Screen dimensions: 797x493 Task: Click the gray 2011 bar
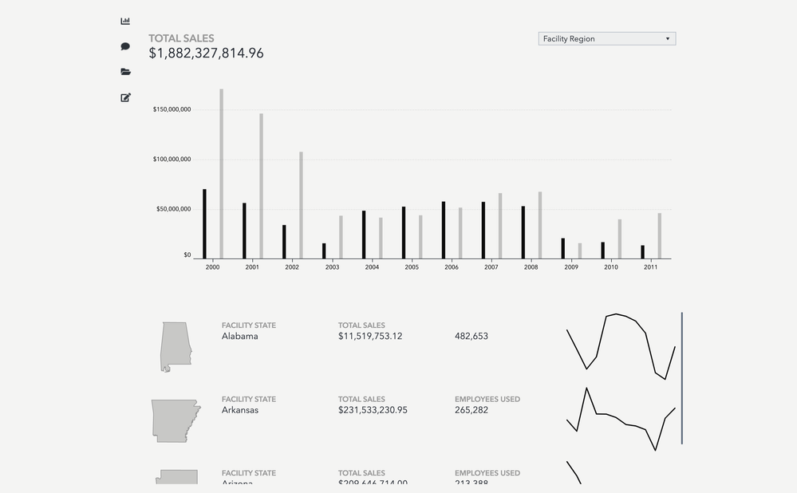pyautogui.click(x=659, y=236)
